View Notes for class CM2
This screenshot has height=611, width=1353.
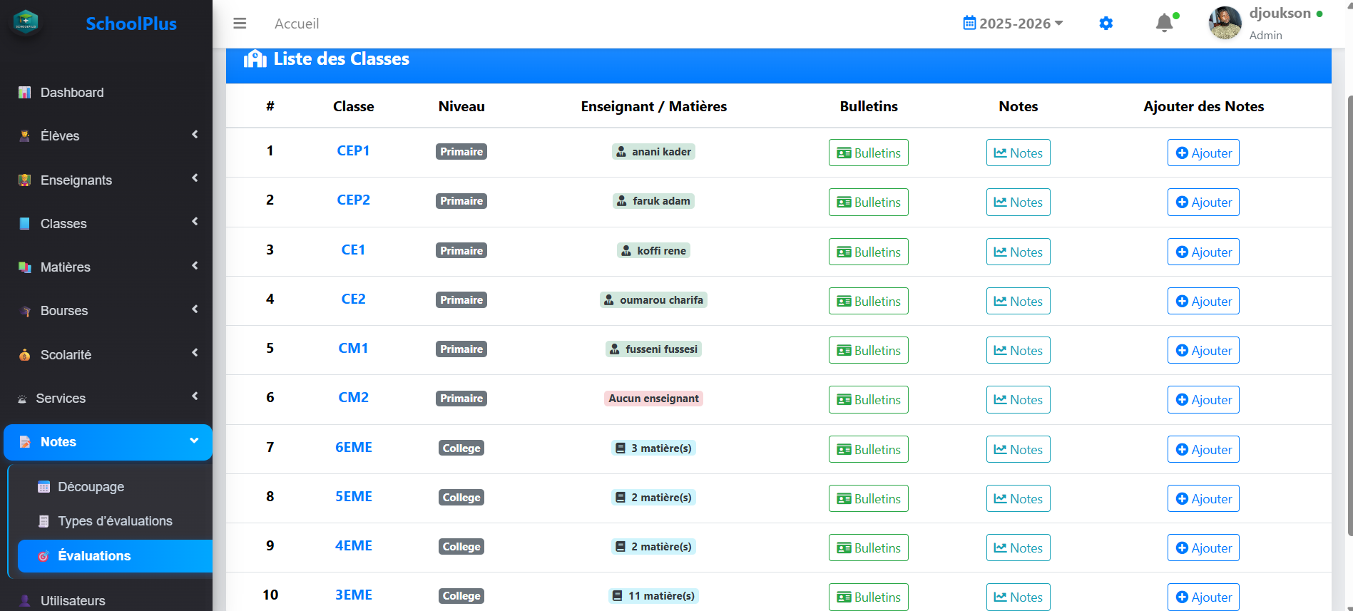click(1018, 399)
